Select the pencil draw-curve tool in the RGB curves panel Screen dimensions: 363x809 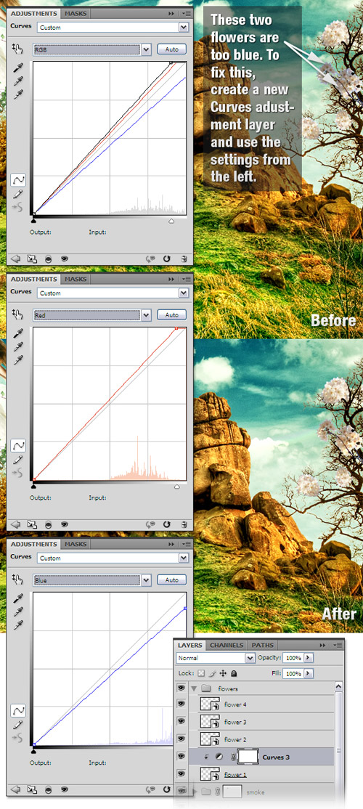point(18,195)
